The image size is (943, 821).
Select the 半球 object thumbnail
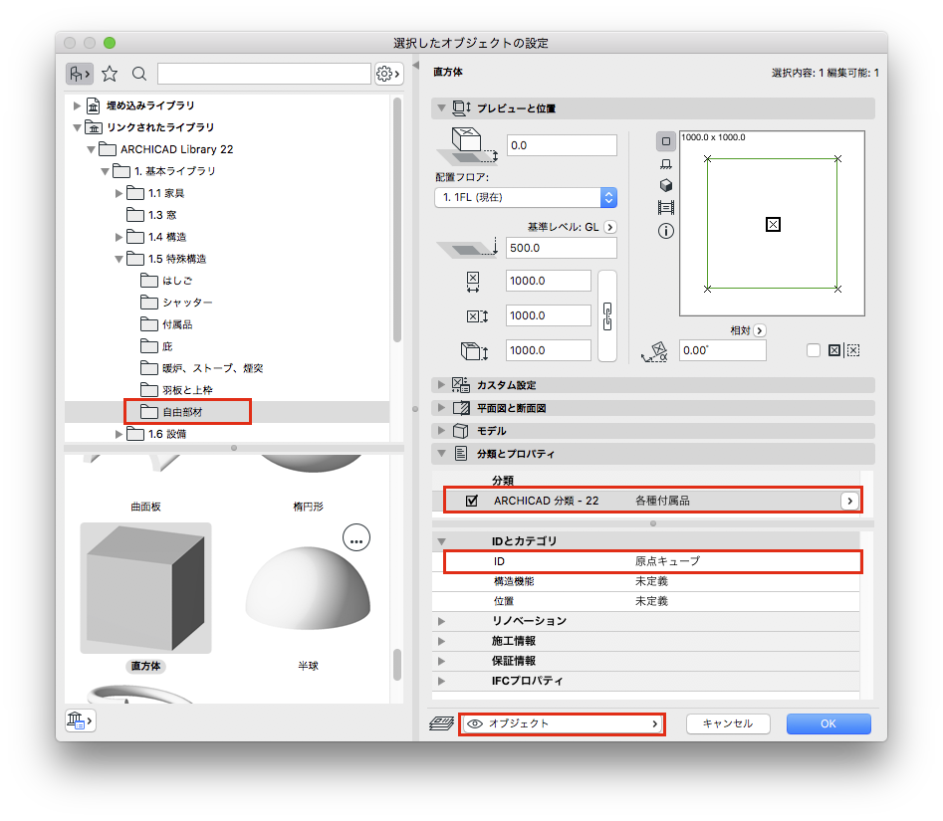pos(308,589)
